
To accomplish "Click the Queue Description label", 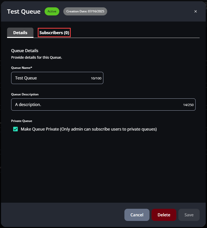I will 25,94.
